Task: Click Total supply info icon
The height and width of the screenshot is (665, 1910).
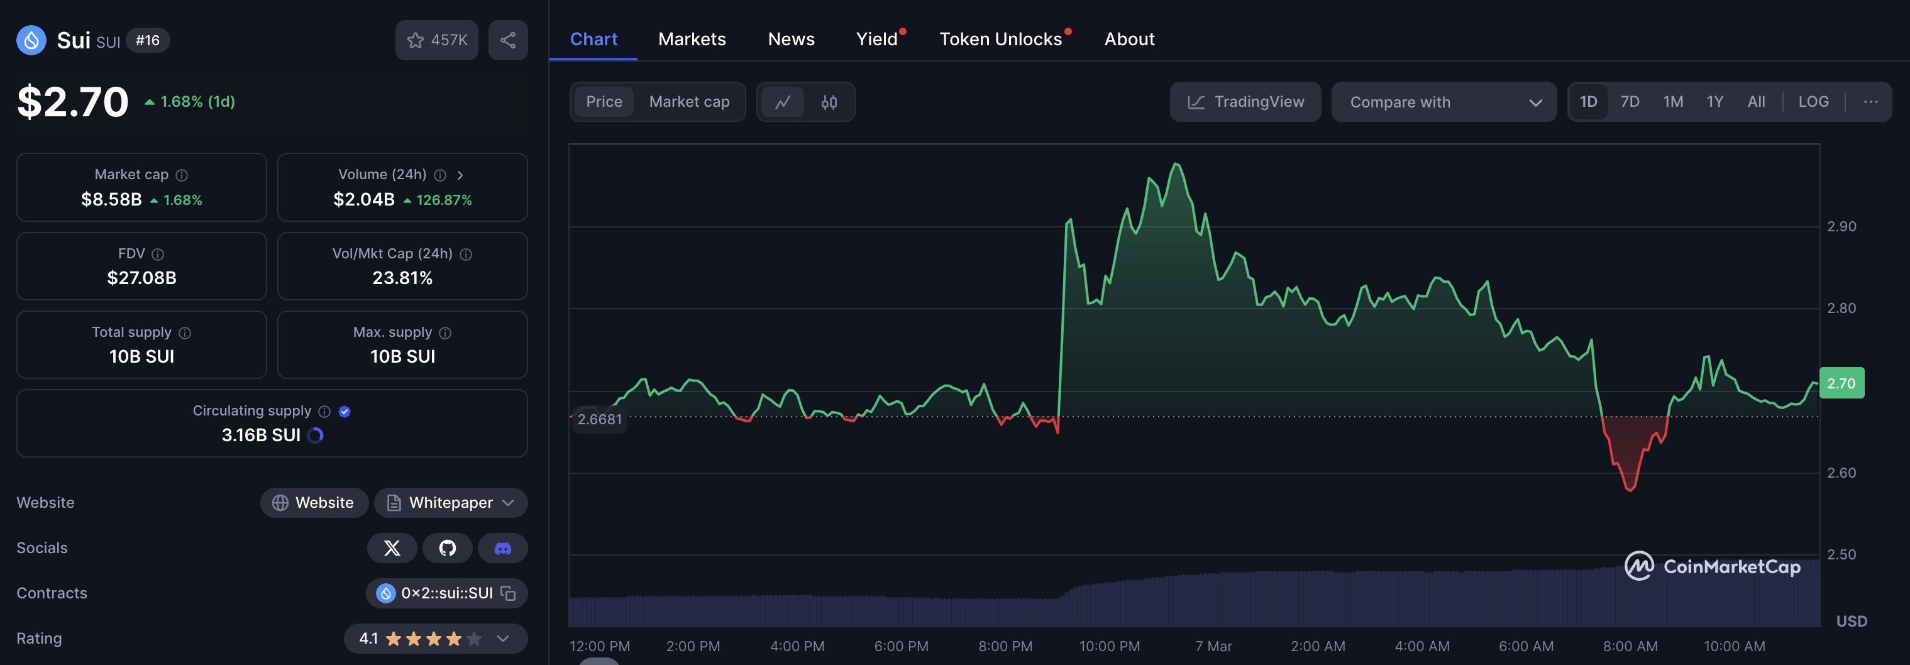Action: click(185, 333)
